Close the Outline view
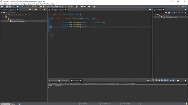188x105 pixels. pos(164,10)
